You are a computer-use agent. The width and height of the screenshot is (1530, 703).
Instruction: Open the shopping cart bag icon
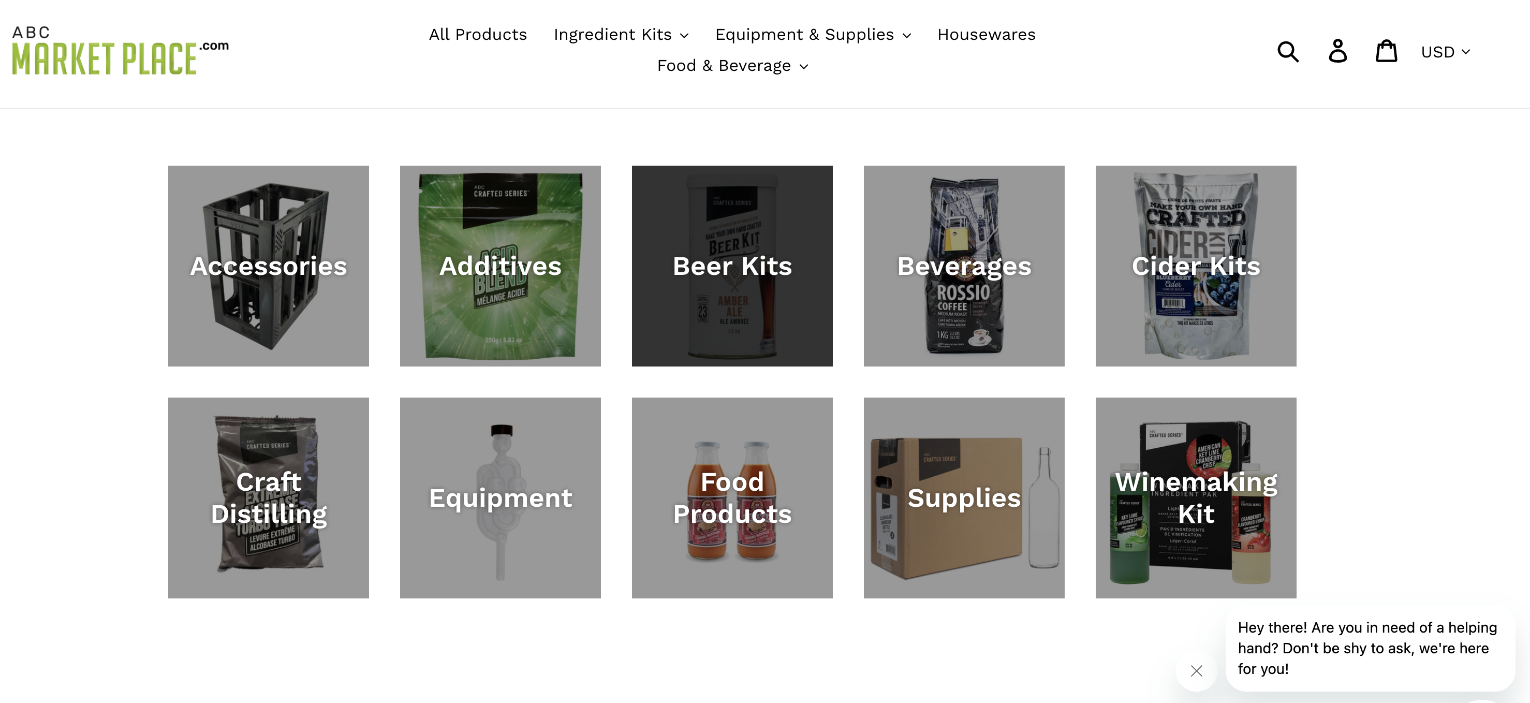click(1386, 52)
